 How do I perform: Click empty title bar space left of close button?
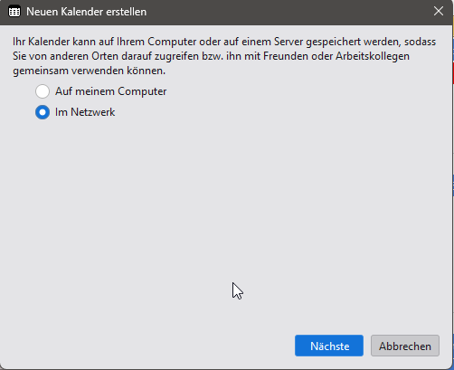(287, 12)
